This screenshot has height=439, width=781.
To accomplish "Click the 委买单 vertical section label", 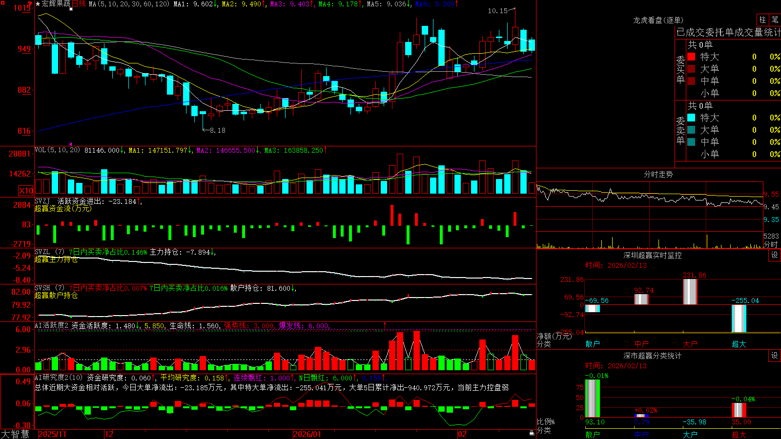I will point(680,70).
